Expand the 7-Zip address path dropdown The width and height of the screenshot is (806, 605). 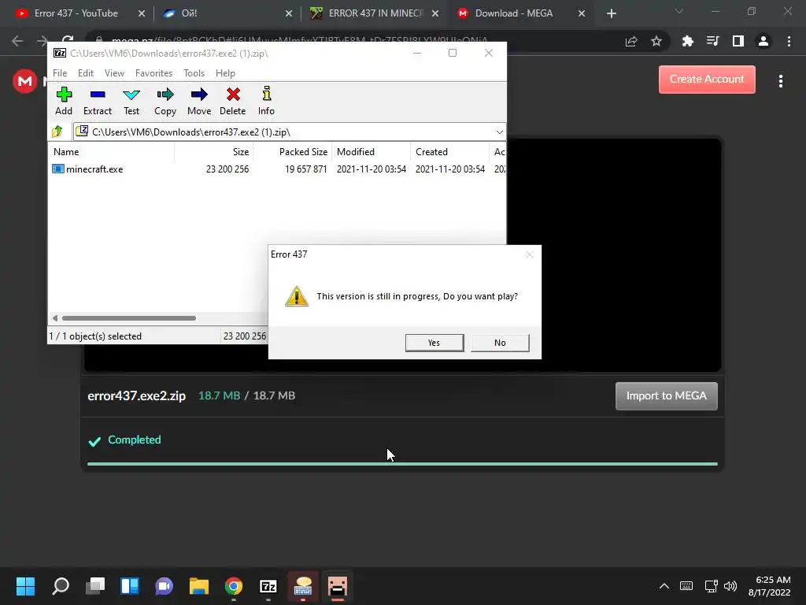tap(499, 132)
